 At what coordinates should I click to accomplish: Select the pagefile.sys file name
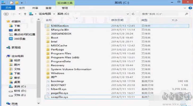59,93
